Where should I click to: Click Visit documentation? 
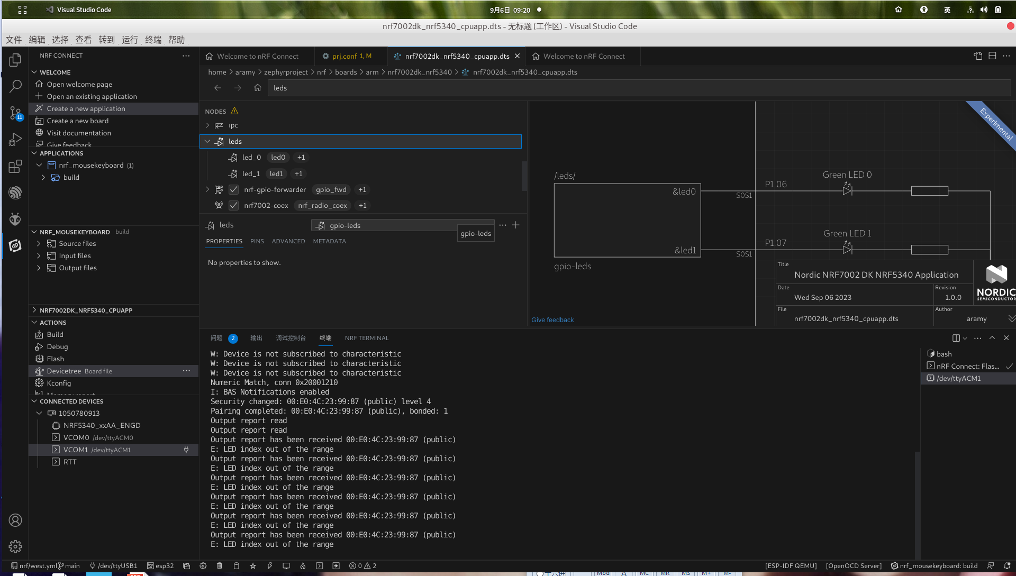(79, 133)
